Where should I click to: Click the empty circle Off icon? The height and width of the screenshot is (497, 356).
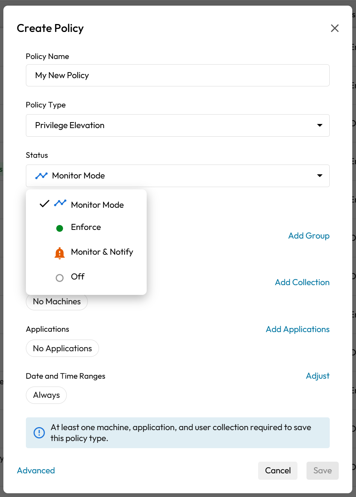[x=59, y=278]
